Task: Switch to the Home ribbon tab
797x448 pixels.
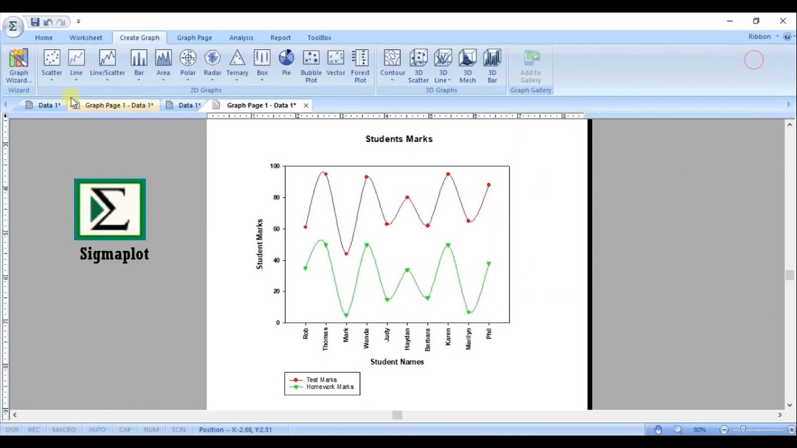Action: 44,37
